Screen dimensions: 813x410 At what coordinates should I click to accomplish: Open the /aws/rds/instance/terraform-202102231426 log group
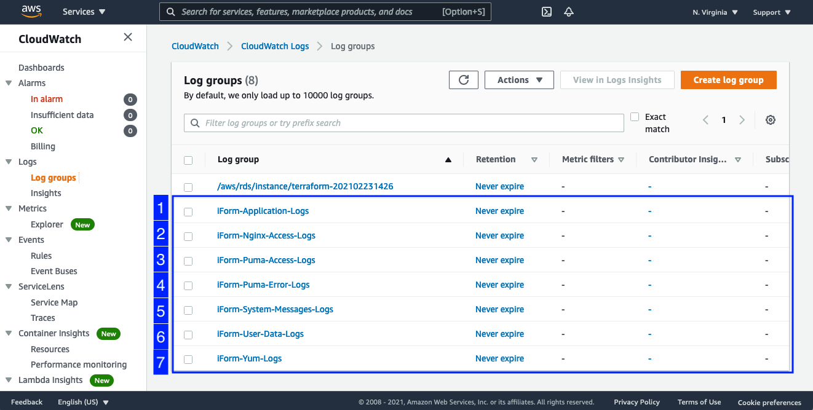(x=305, y=186)
